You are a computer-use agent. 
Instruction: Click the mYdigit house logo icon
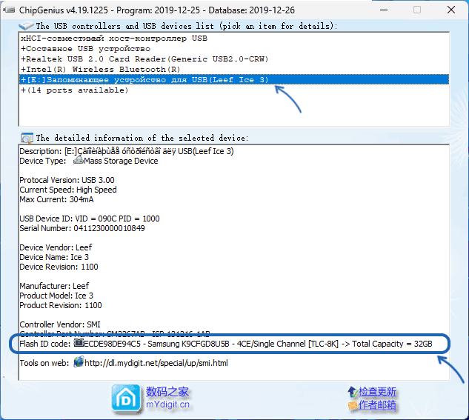[125, 398]
